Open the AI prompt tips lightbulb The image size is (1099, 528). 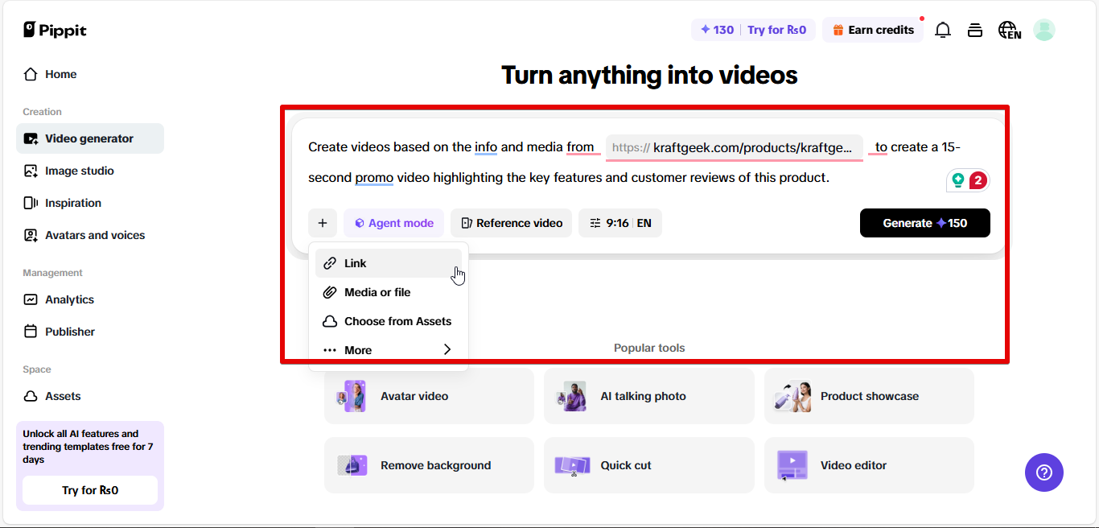tap(958, 180)
